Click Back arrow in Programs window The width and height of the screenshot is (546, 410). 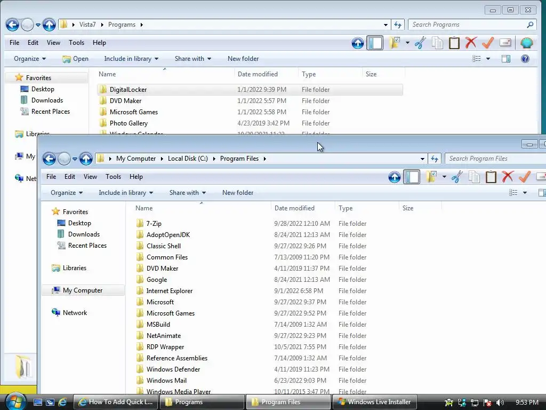coord(13,25)
